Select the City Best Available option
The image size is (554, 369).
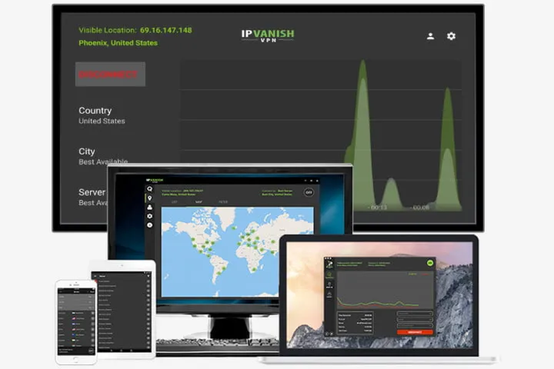[x=103, y=156]
